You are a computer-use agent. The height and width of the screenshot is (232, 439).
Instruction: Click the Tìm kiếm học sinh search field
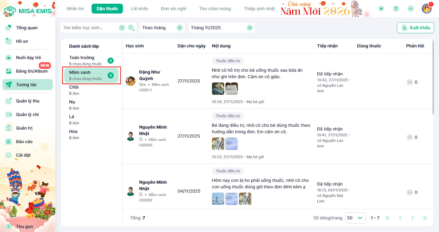(90, 28)
